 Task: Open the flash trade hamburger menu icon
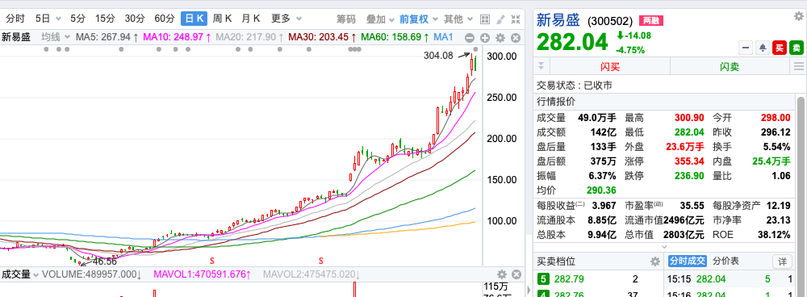pos(799,66)
